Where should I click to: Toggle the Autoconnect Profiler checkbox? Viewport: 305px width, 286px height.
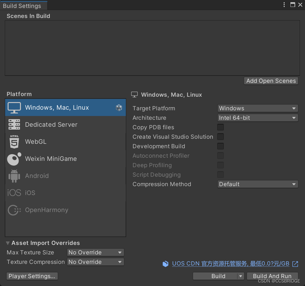point(220,156)
